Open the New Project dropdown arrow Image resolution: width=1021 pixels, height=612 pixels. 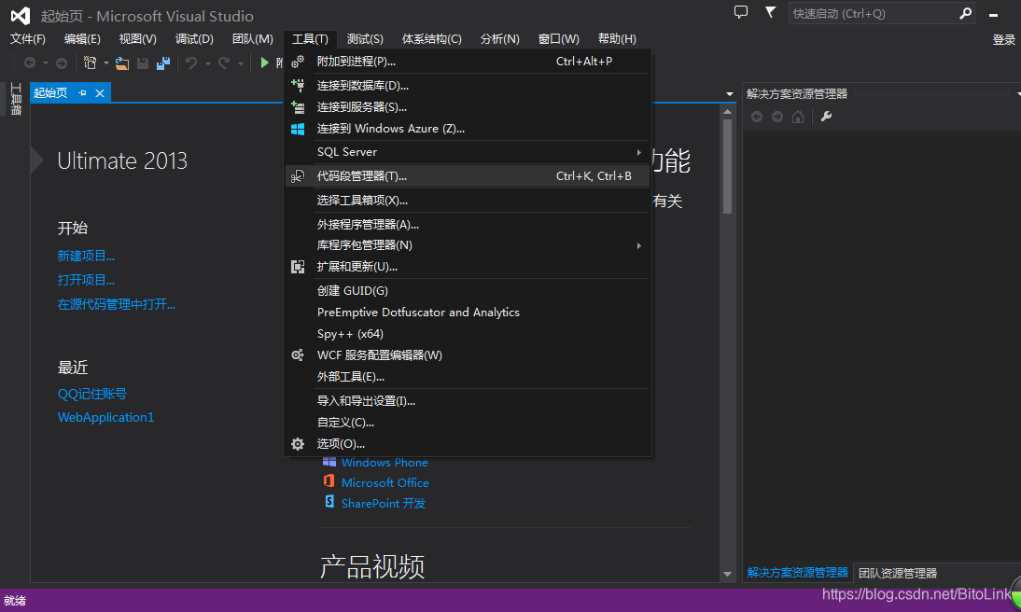pyautogui.click(x=106, y=63)
